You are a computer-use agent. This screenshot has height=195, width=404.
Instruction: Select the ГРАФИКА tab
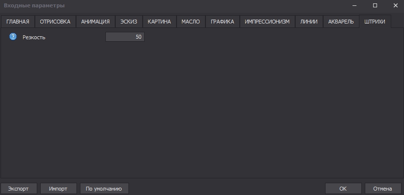223,22
